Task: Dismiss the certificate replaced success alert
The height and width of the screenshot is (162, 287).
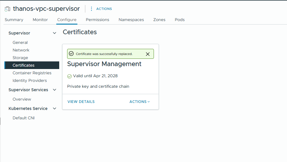Action: click(x=148, y=54)
